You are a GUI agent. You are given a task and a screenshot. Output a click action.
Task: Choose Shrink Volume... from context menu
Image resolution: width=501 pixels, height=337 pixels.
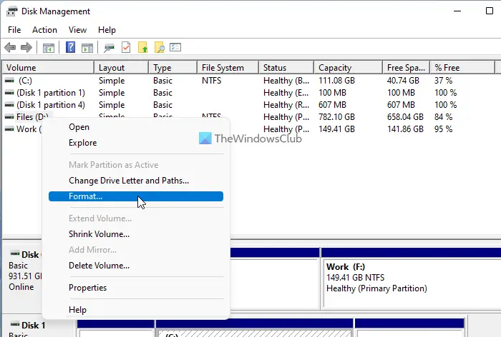99,234
